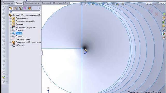Open the View Orientation cube icon

(97, 4)
